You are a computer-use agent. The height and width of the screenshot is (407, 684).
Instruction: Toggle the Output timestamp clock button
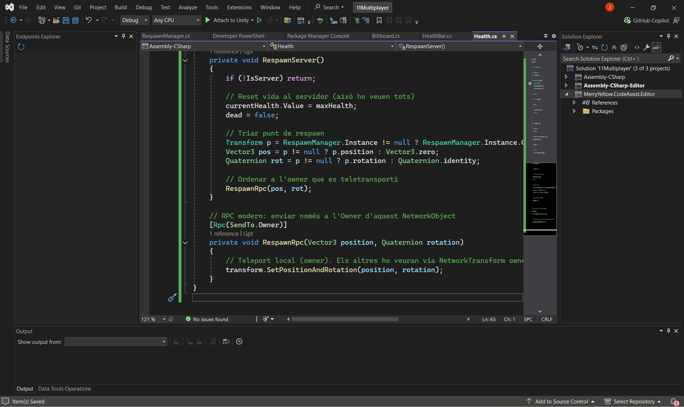239,341
